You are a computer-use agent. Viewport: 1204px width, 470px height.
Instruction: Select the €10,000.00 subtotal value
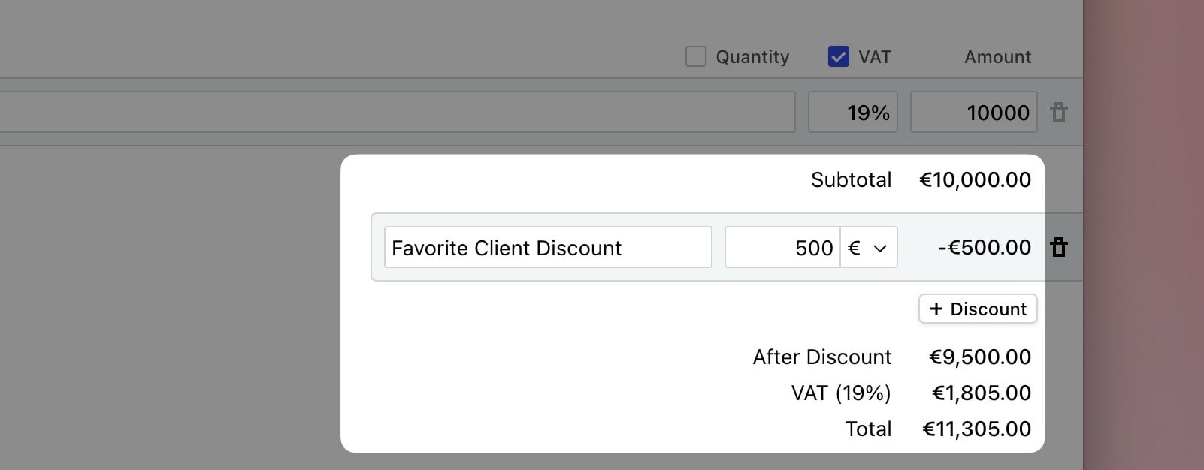(975, 180)
